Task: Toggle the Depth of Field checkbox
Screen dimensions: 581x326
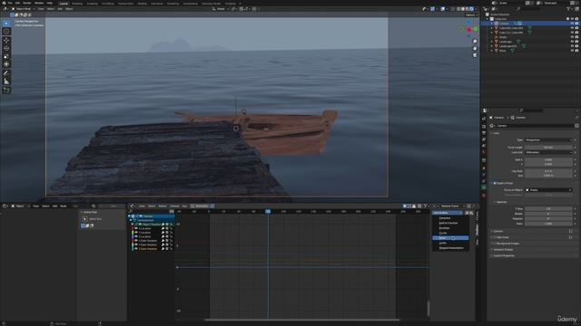Action: pyautogui.click(x=495, y=183)
